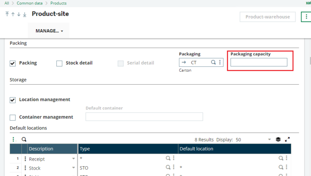Screen dimensions: 311x176
Task: Expand Default locations grid to full screen
Action: click(x=288, y=139)
